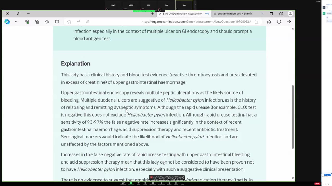This screenshot has width=332, height=186.
Task: Add this page to favorites with the star
Action: pyautogui.click(x=69, y=22)
